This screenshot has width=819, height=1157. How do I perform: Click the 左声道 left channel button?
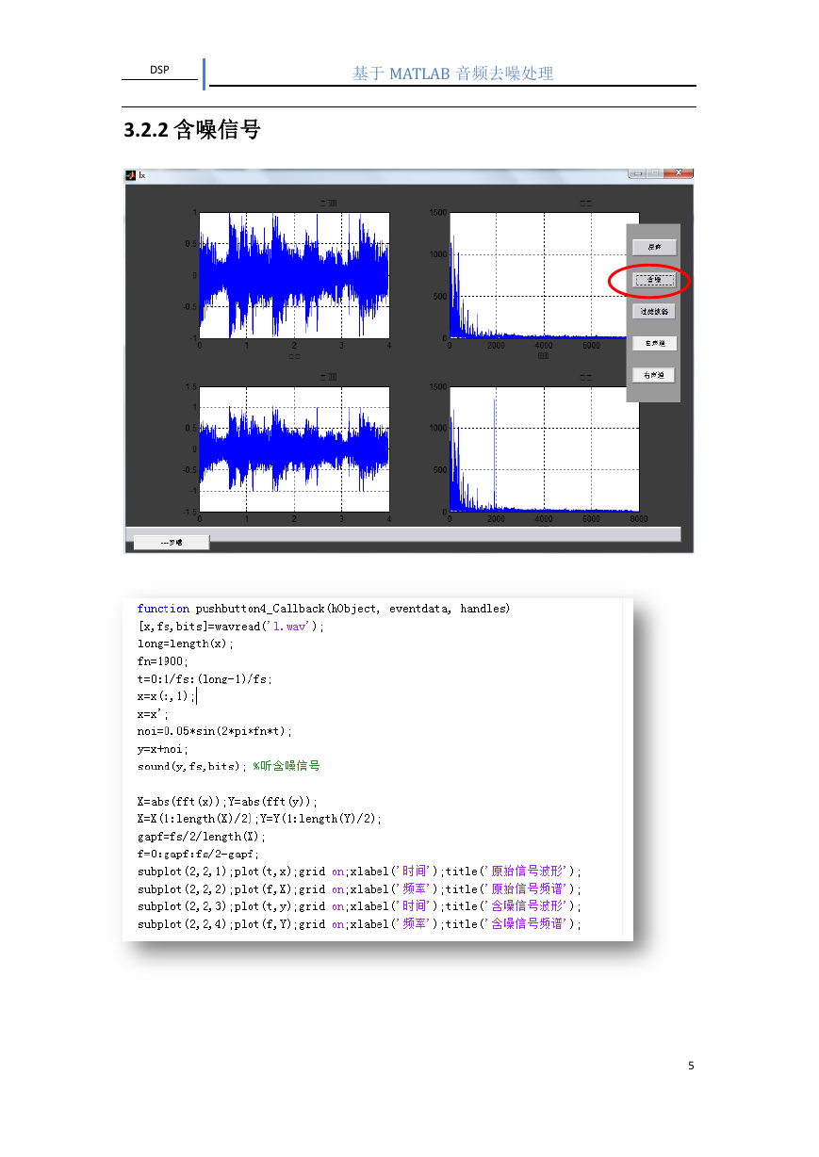(654, 344)
